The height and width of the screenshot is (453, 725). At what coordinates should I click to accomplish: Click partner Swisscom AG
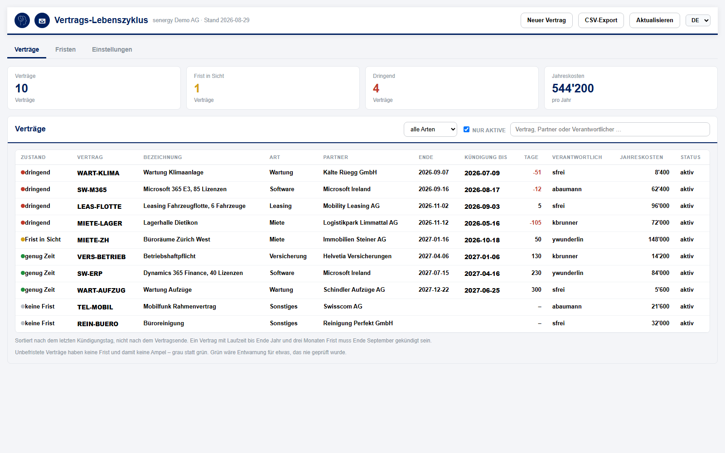click(343, 306)
